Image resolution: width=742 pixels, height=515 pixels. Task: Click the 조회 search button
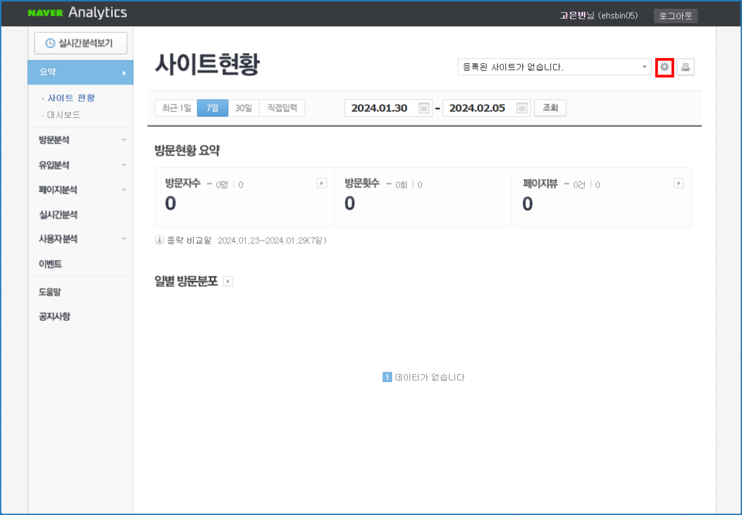click(550, 108)
